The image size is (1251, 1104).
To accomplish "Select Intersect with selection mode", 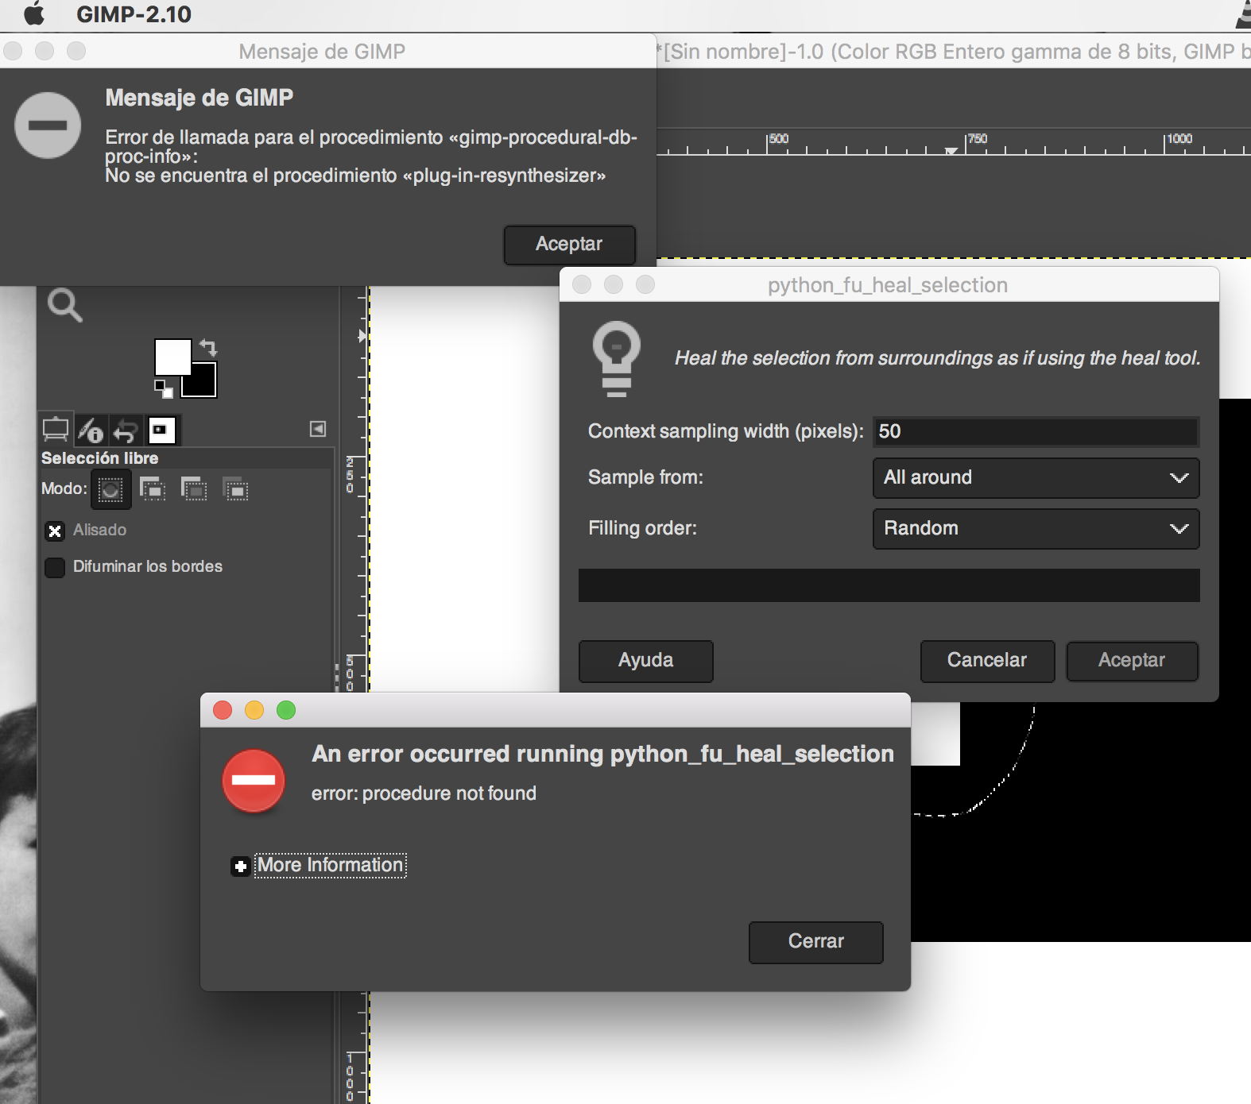I will click(235, 488).
